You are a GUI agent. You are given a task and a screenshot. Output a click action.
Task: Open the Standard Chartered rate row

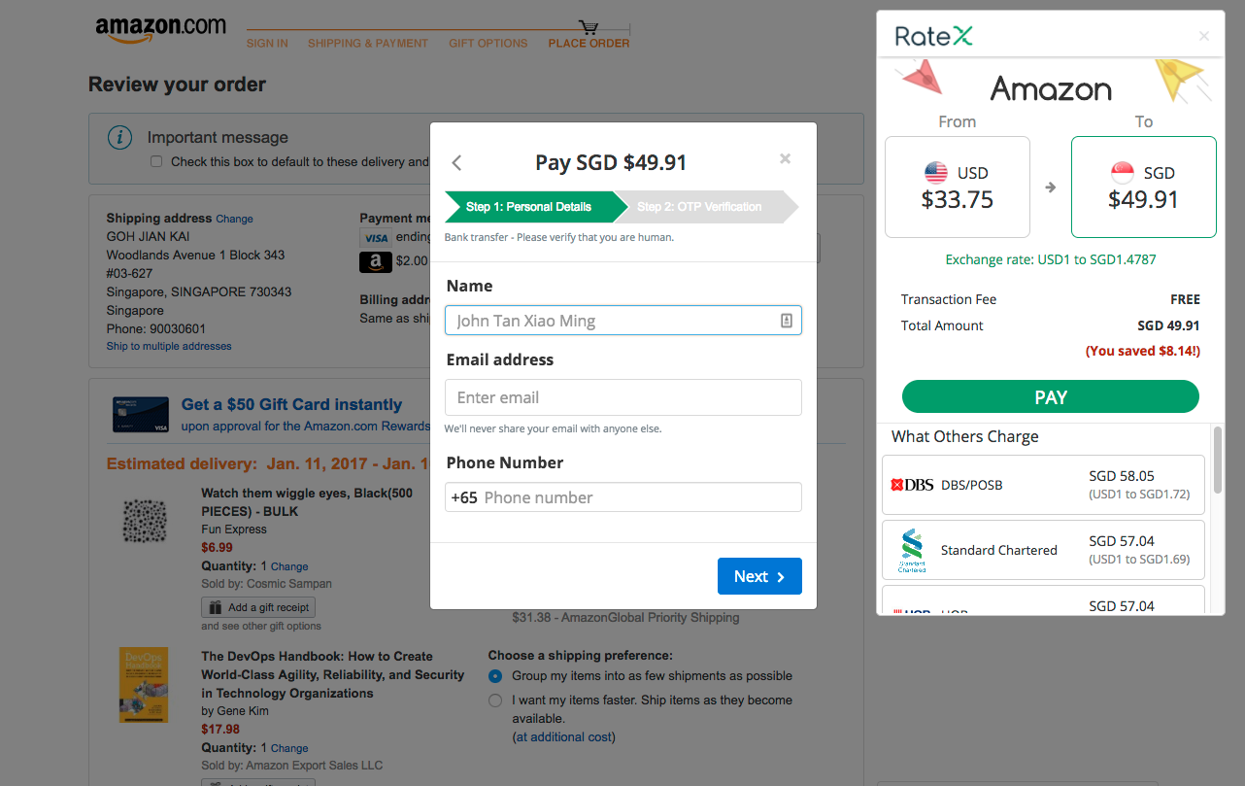tap(1043, 550)
